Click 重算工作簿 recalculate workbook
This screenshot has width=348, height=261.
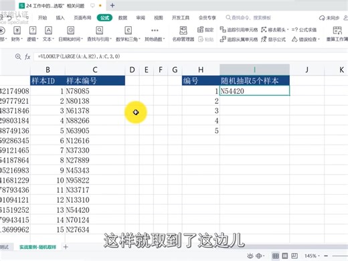point(337,33)
